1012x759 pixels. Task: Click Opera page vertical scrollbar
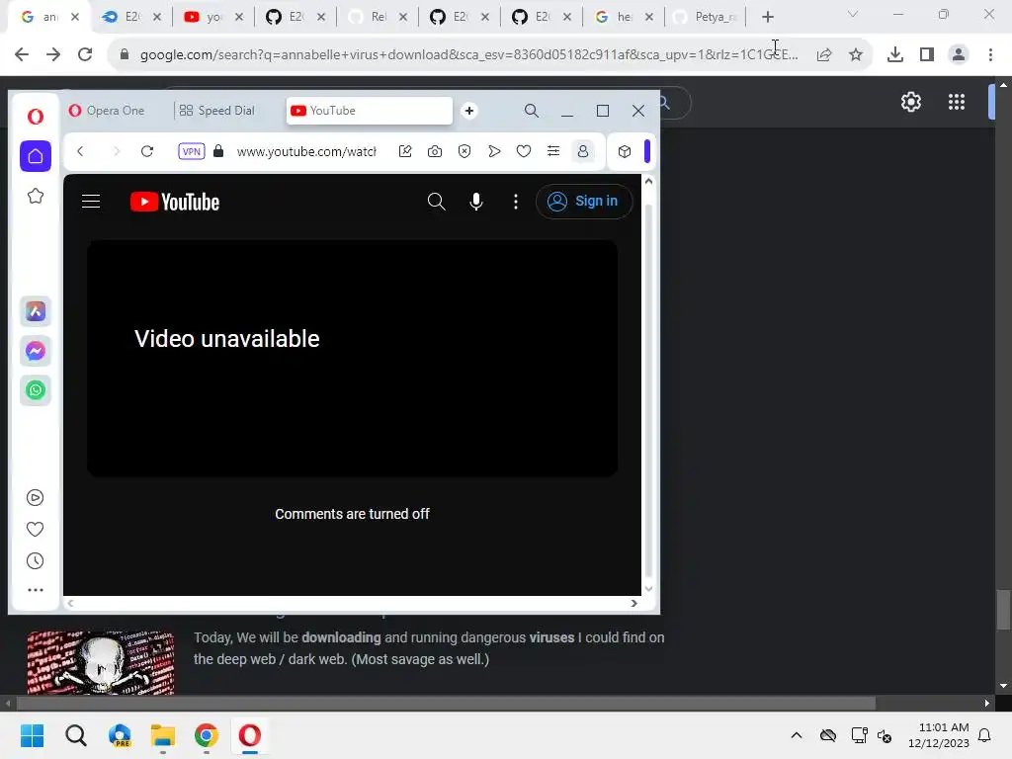pos(648,388)
